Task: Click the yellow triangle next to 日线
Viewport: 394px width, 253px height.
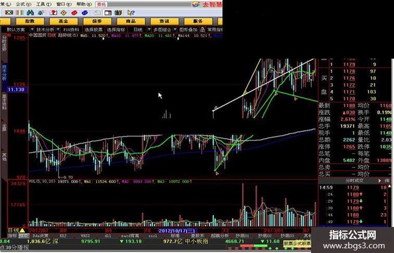Action: 22,230
